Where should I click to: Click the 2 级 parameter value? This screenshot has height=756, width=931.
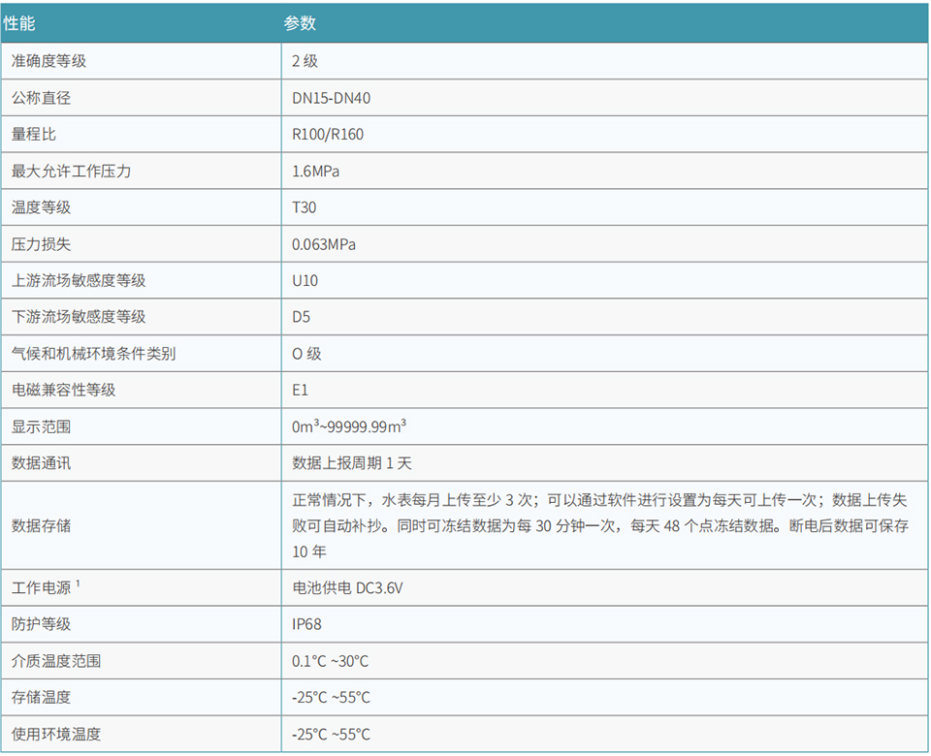tap(301, 60)
